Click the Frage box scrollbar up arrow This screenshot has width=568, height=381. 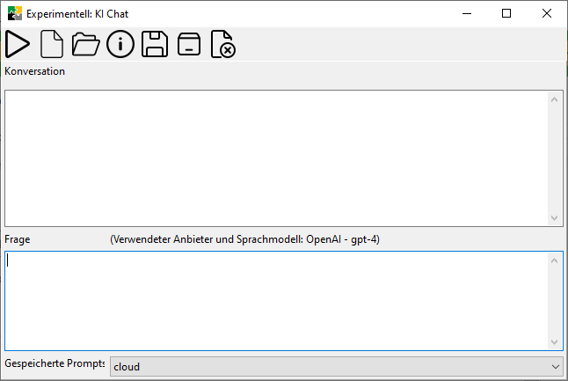(554, 260)
